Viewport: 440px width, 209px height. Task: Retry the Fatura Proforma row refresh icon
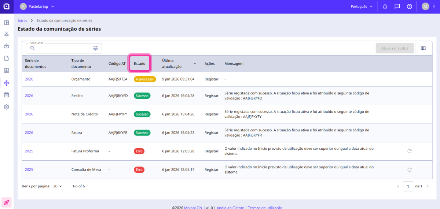point(410,151)
